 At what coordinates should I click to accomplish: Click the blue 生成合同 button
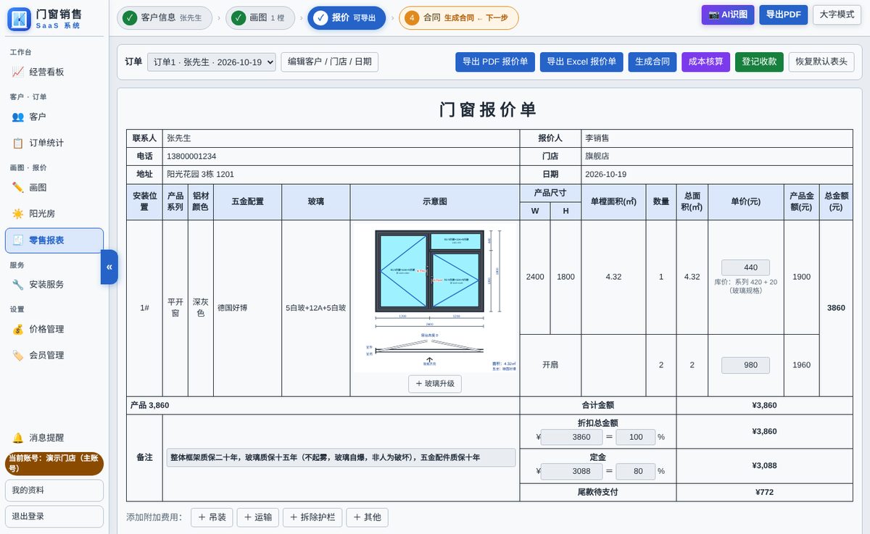pos(652,62)
